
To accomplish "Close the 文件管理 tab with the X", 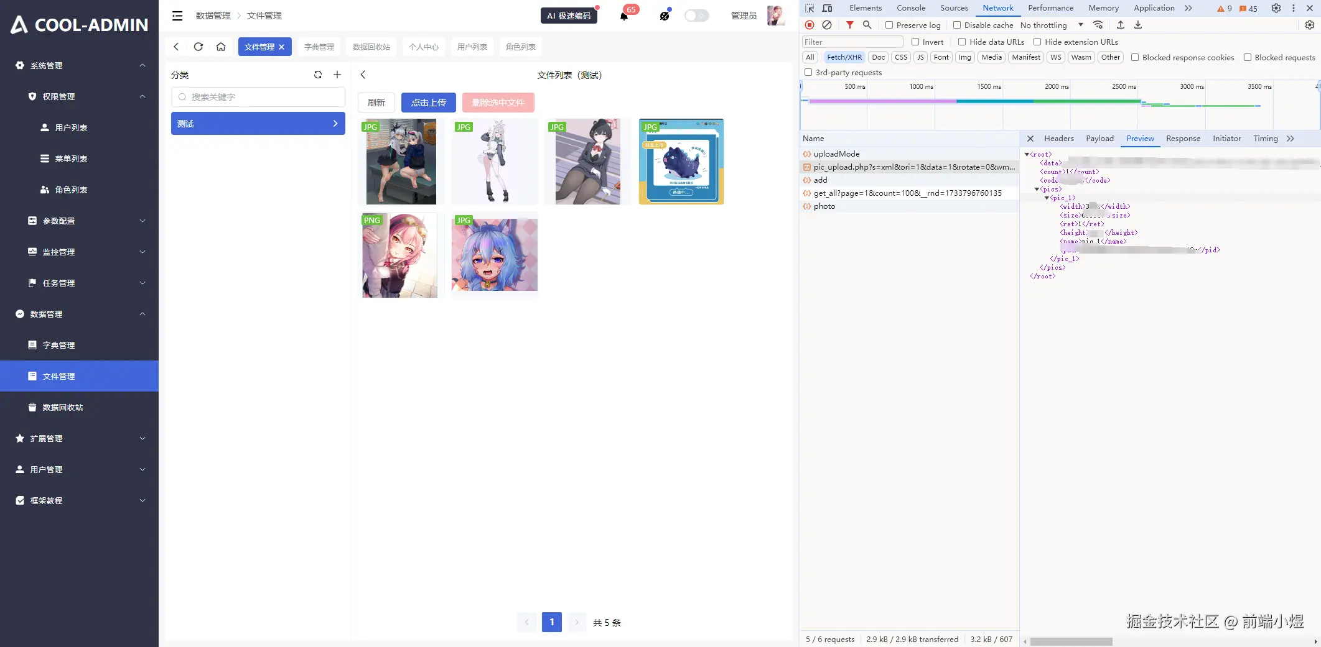I will (x=282, y=47).
